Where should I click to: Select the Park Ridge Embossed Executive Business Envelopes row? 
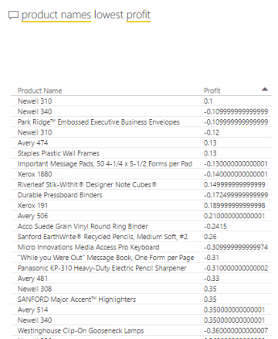pyautogui.click(x=141, y=122)
